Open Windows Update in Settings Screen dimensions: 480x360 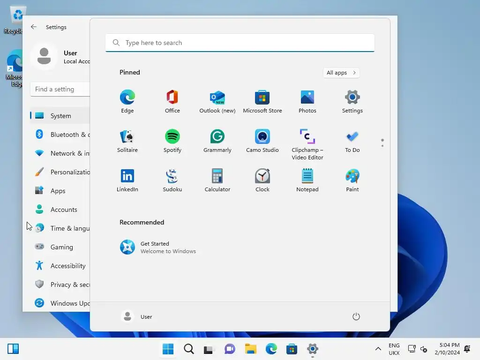click(x=60, y=303)
